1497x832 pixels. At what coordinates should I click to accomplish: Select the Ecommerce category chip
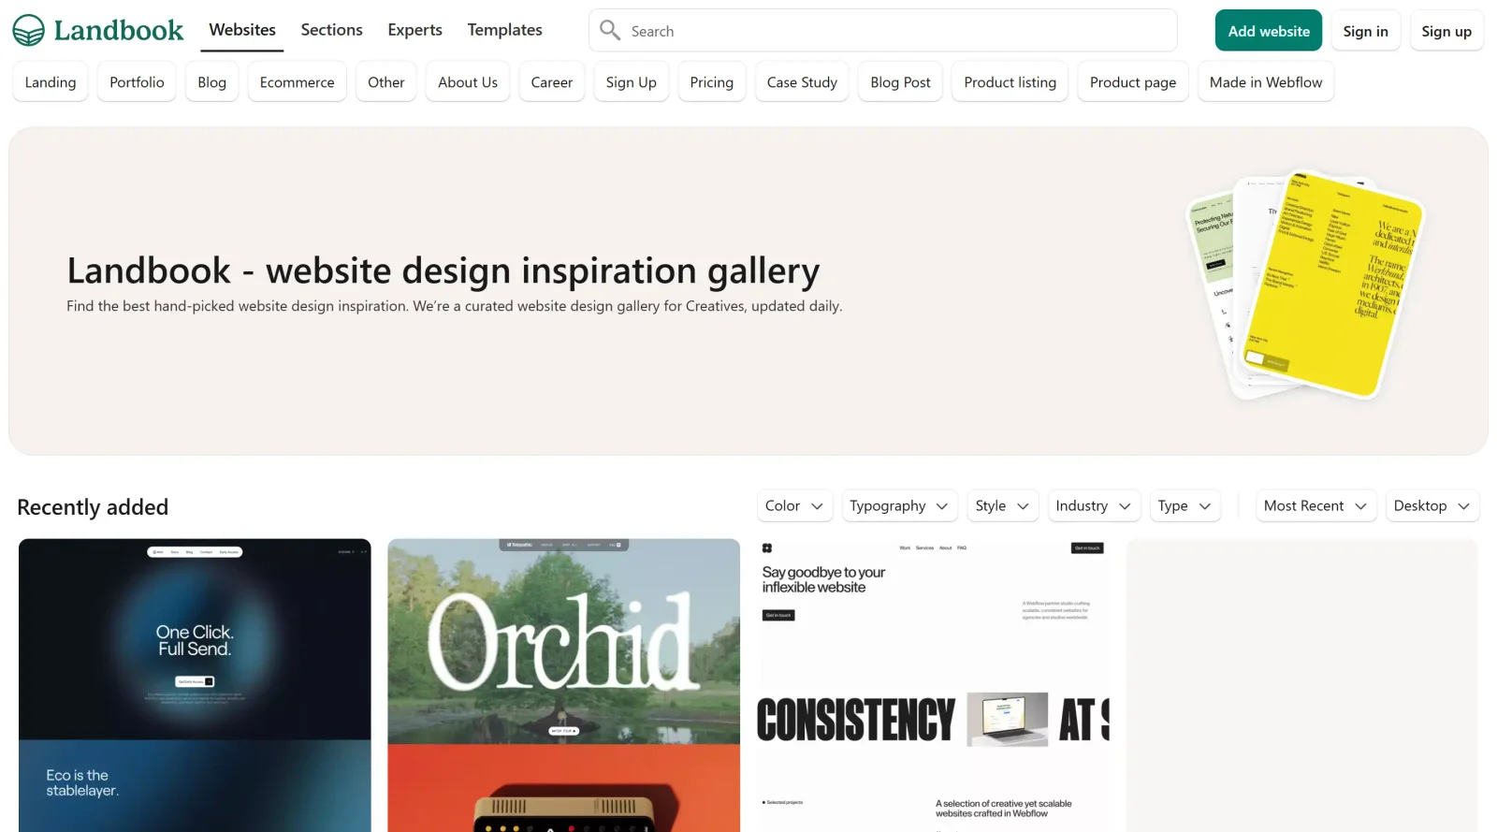(297, 82)
